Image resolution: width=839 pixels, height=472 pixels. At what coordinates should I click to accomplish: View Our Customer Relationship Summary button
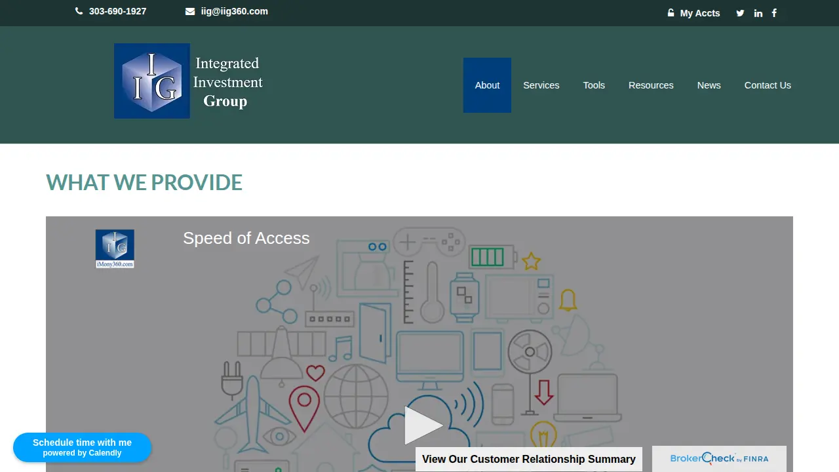[x=529, y=459]
